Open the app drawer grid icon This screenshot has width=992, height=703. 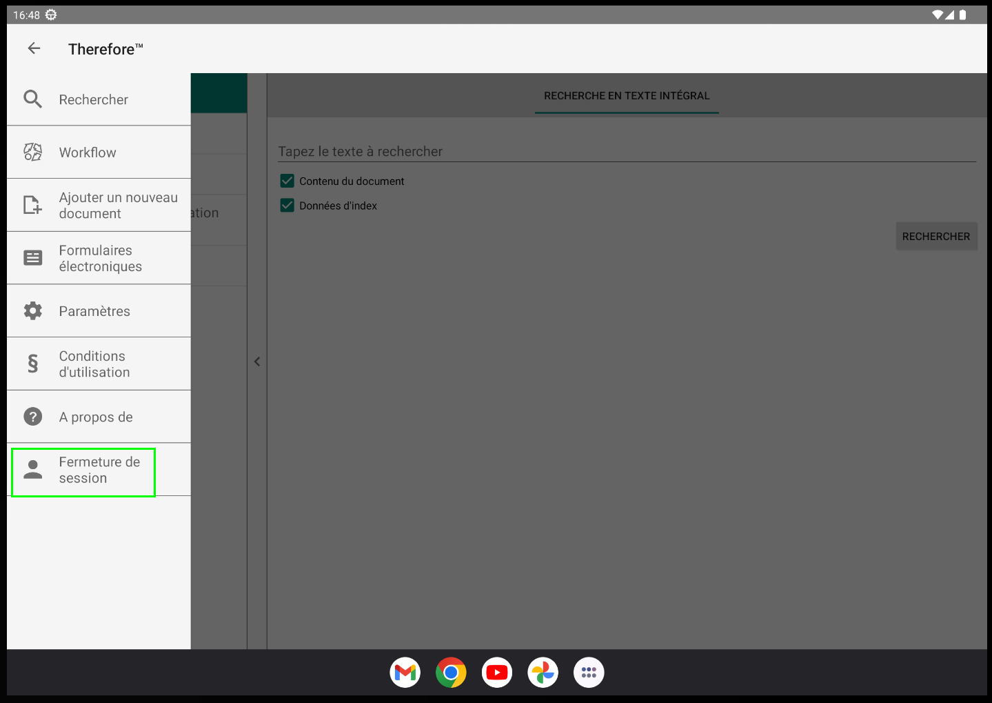coord(589,673)
